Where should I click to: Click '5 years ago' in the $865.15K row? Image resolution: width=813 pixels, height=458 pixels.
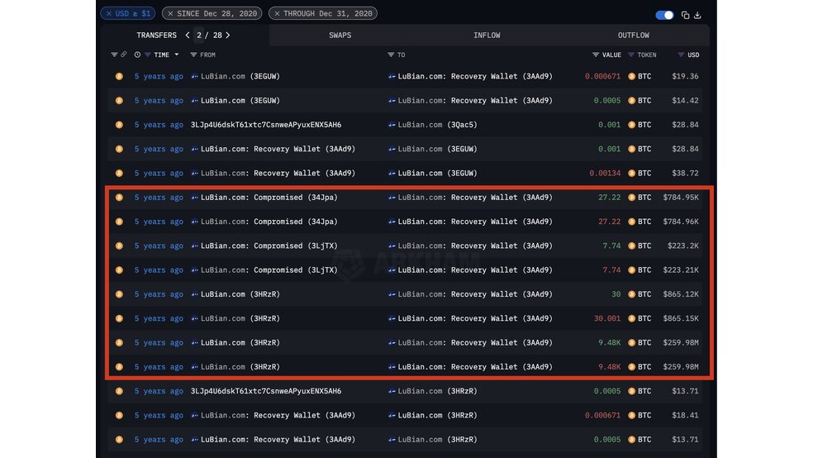[x=159, y=318]
